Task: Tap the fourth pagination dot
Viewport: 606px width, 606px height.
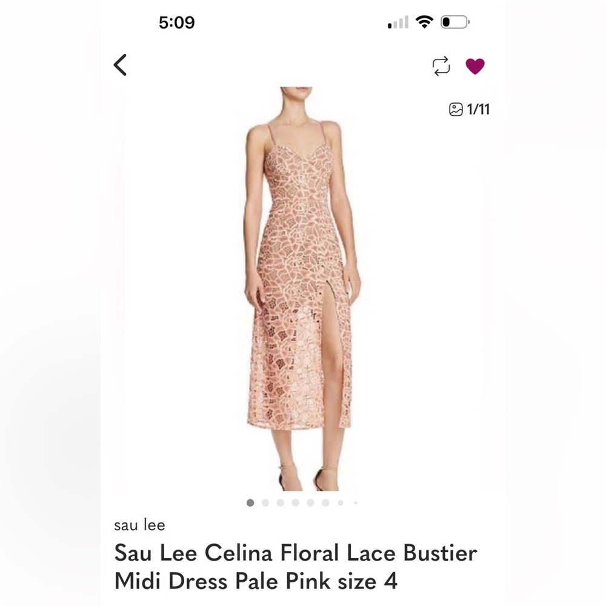Action: [295, 503]
